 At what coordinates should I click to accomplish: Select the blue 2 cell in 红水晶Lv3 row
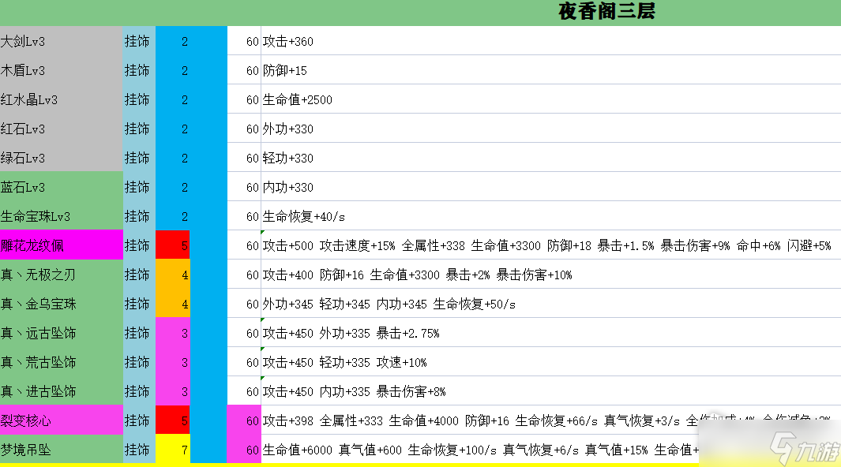pos(173,99)
